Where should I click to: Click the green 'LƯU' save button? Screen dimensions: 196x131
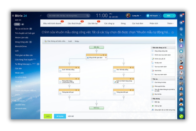click(48, 116)
